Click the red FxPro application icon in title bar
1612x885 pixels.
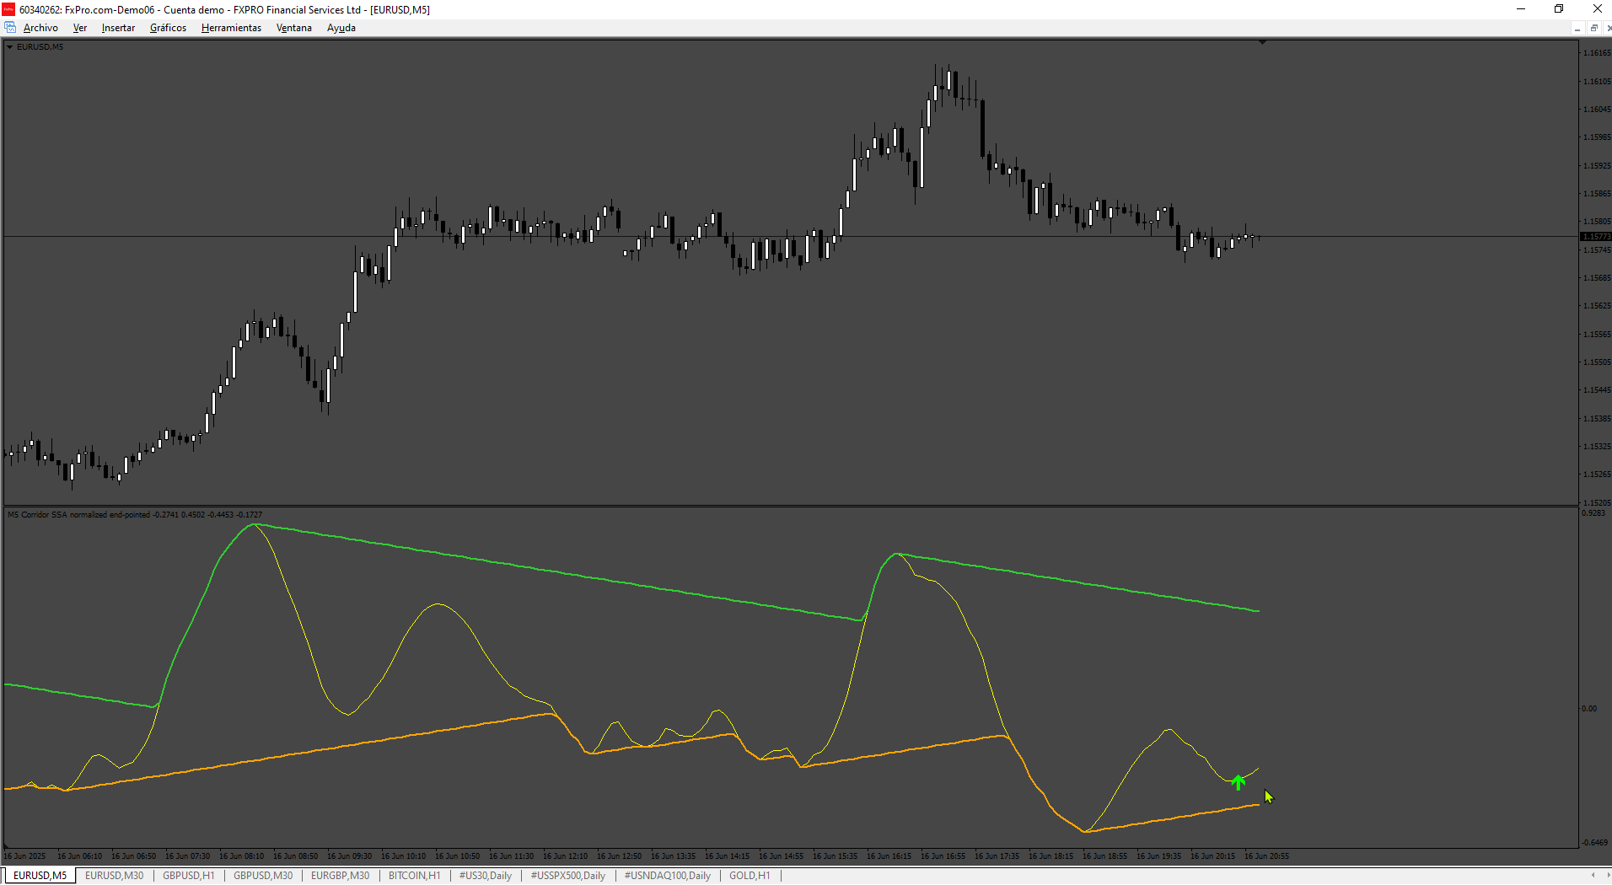[8, 9]
